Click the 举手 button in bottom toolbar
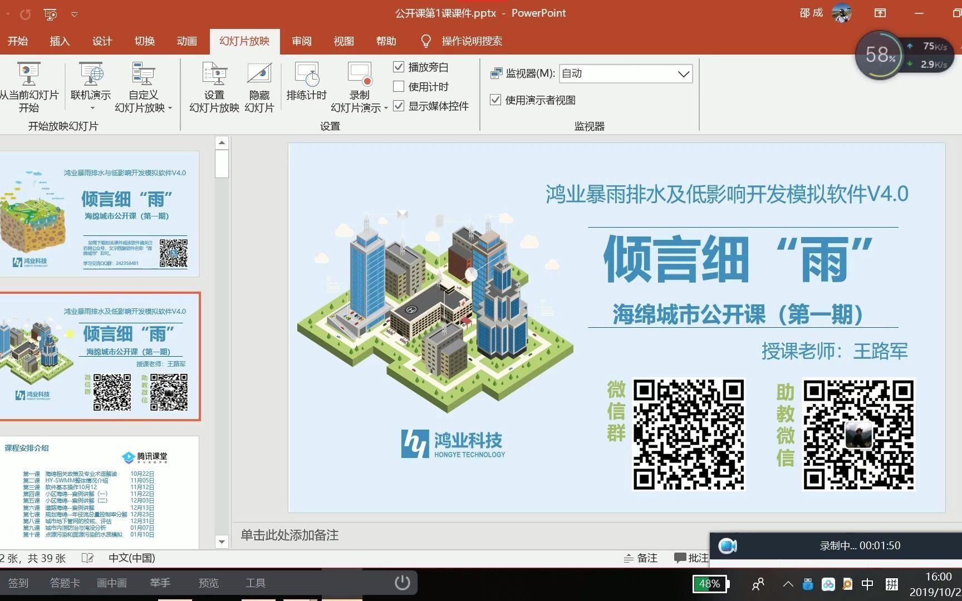Screen dimensions: 962x601 pyautogui.click(x=160, y=583)
